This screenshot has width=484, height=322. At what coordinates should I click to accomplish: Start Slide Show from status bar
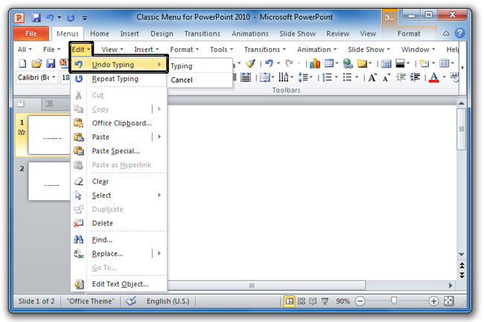(325, 301)
